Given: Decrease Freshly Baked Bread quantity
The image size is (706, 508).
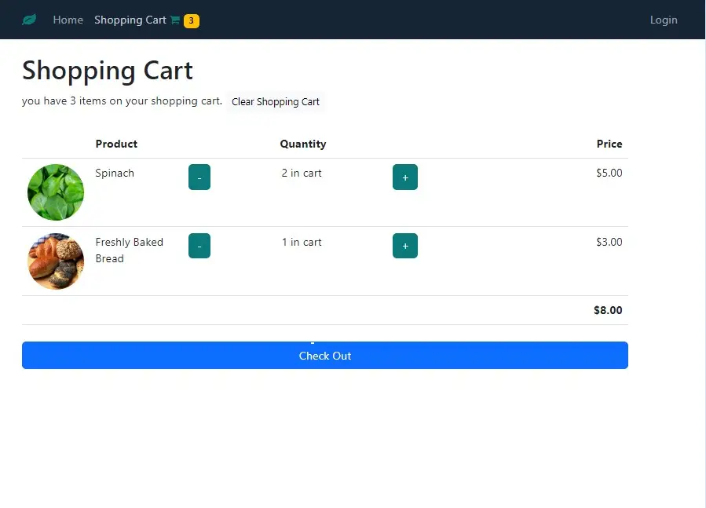Looking at the screenshot, I should pos(199,246).
